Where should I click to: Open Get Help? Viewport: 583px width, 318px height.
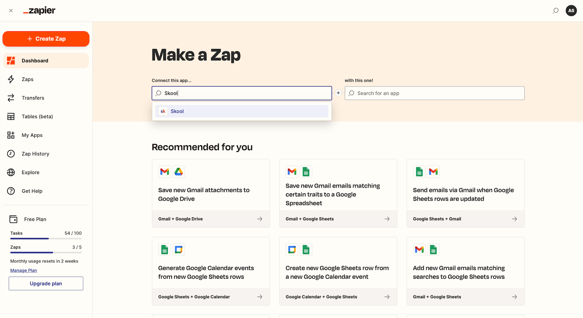coord(32,191)
